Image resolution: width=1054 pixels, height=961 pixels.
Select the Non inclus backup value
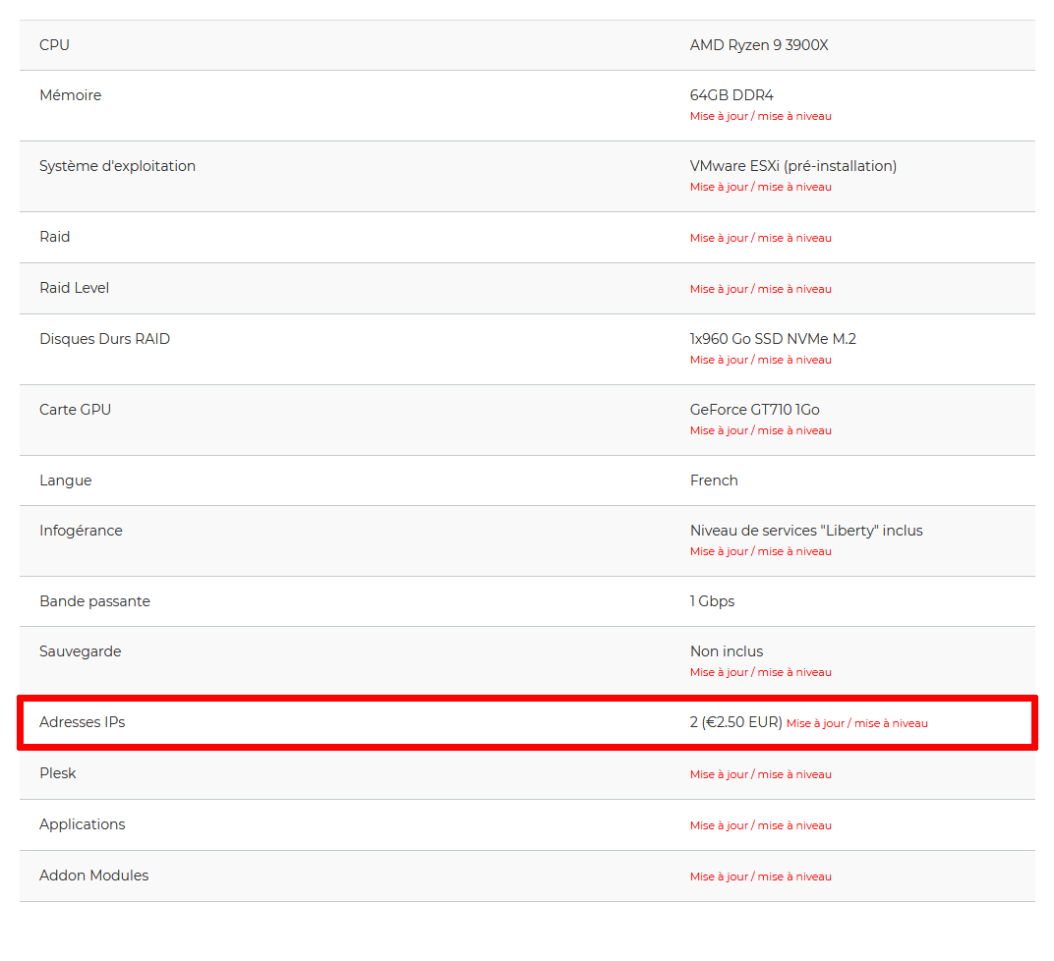coord(727,651)
